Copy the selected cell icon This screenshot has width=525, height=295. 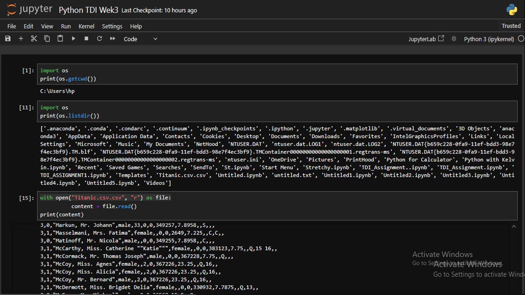(x=47, y=39)
